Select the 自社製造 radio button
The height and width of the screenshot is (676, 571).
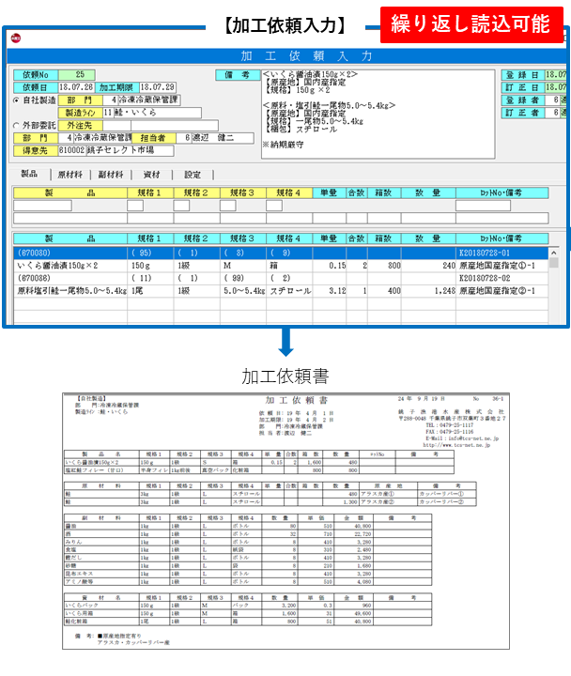[16, 100]
